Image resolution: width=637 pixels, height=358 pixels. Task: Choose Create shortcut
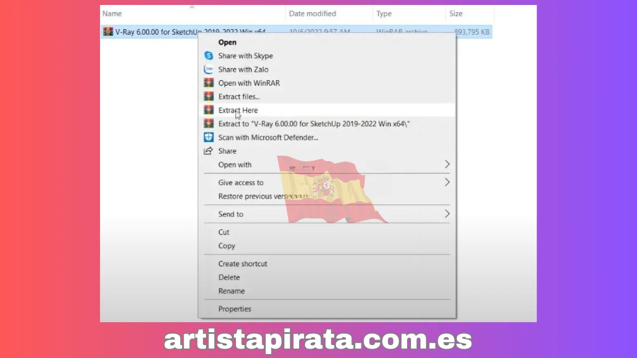pos(243,264)
